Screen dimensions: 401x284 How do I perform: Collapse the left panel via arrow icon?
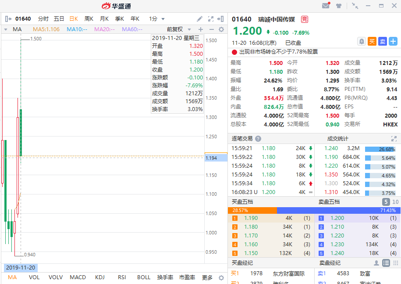[x=8, y=19]
